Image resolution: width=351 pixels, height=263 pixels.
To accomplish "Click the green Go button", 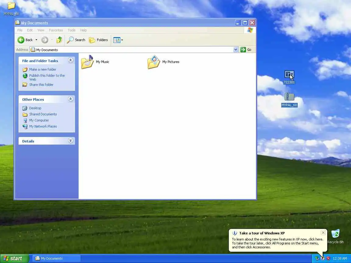I will (x=246, y=50).
